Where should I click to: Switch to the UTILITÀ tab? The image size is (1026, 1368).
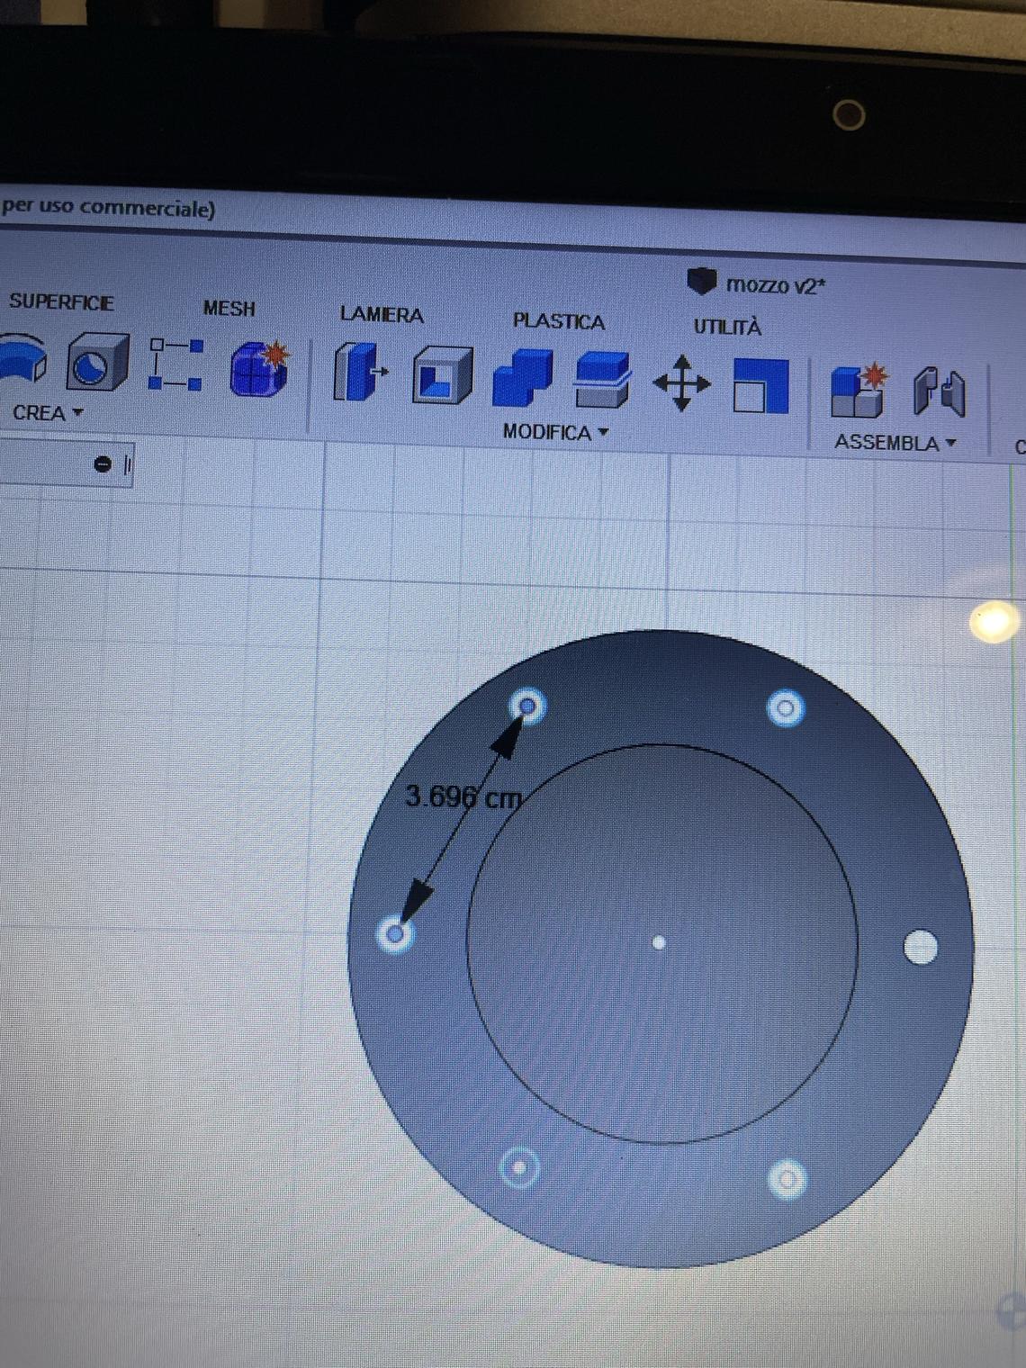tap(727, 327)
